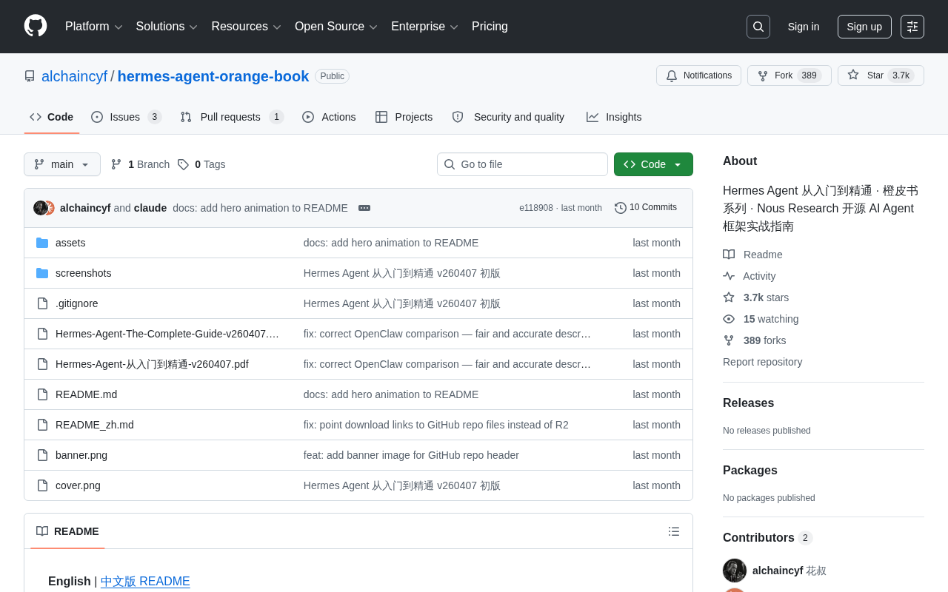This screenshot has width=948, height=592.
Task: Click the Star icon
Action: click(853, 75)
